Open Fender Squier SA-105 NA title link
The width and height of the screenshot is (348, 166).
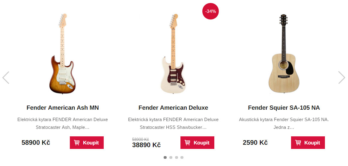click(x=284, y=108)
